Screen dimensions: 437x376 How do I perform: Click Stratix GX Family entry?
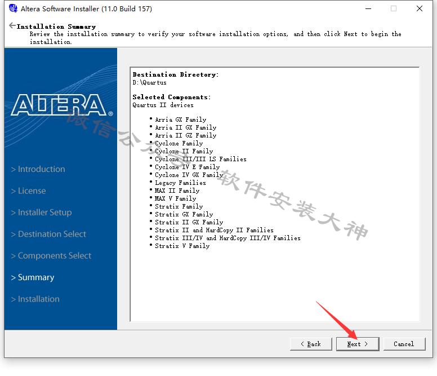pyautogui.click(x=184, y=215)
